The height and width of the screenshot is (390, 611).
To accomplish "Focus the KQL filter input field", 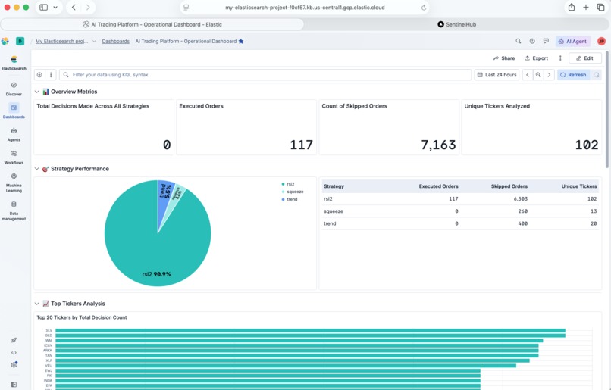I will (x=265, y=75).
